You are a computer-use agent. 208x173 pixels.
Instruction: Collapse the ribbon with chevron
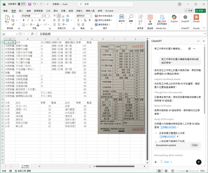(204, 28)
